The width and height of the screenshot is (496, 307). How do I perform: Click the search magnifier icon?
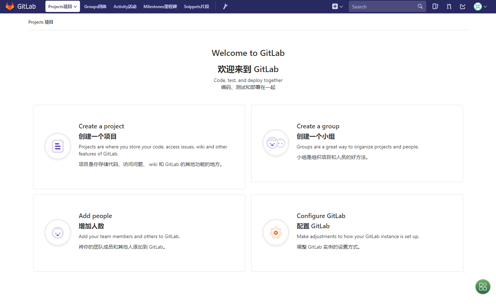pyautogui.click(x=420, y=6)
